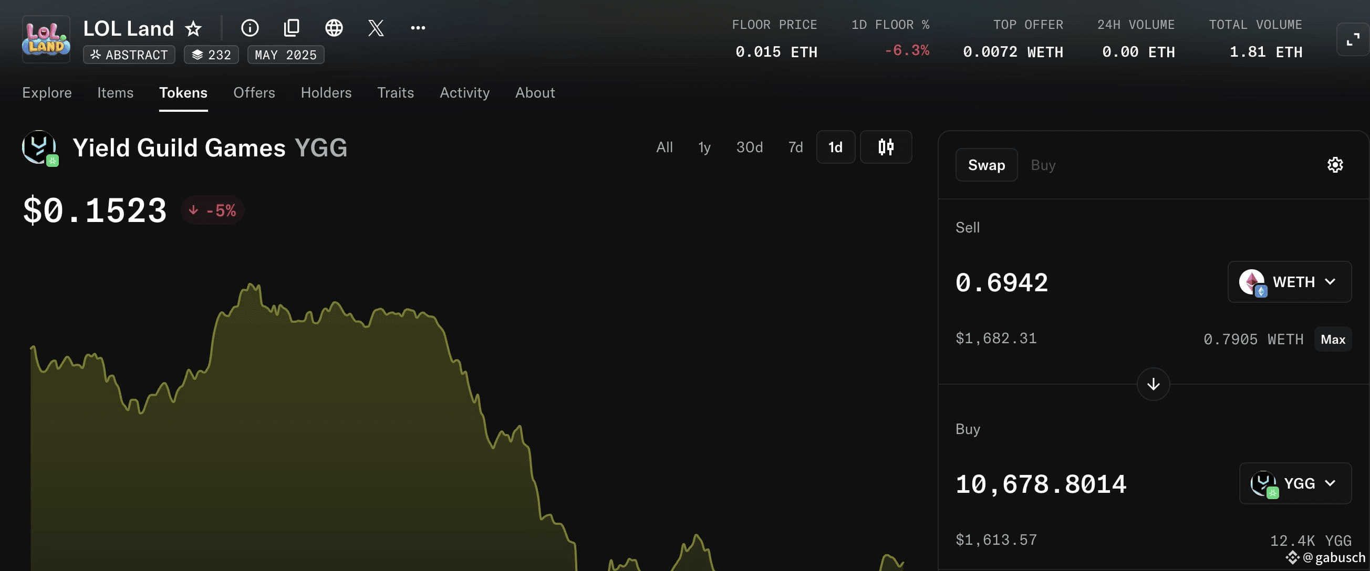Click the $1,613.57 buy value text
The width and height of the screenshot is (1370, 571).
pos(996,540)
